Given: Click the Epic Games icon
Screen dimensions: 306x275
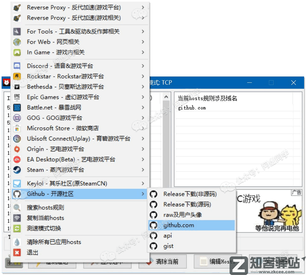Looking at the screenshot, I should [x=16, y=97].
